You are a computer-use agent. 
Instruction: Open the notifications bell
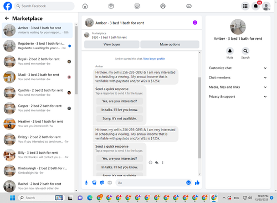tap(256, 6)
